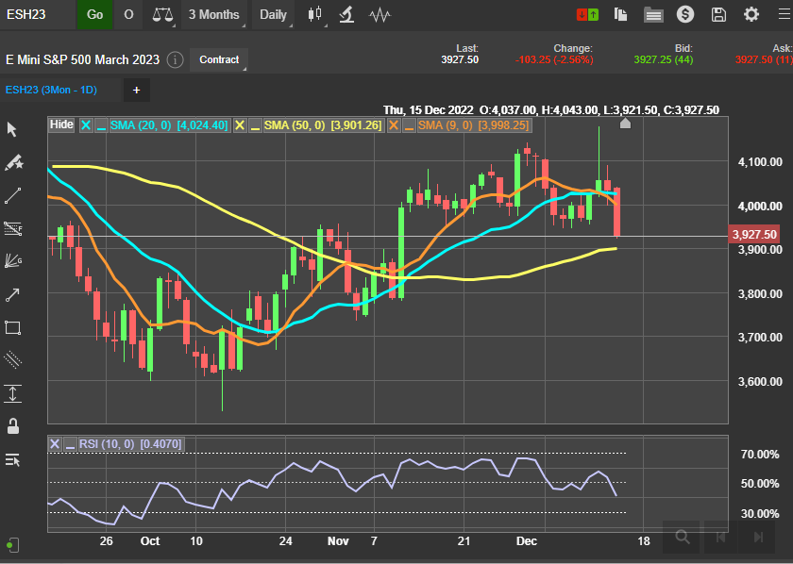Open chart settings gear icon

tap(751, 14)
